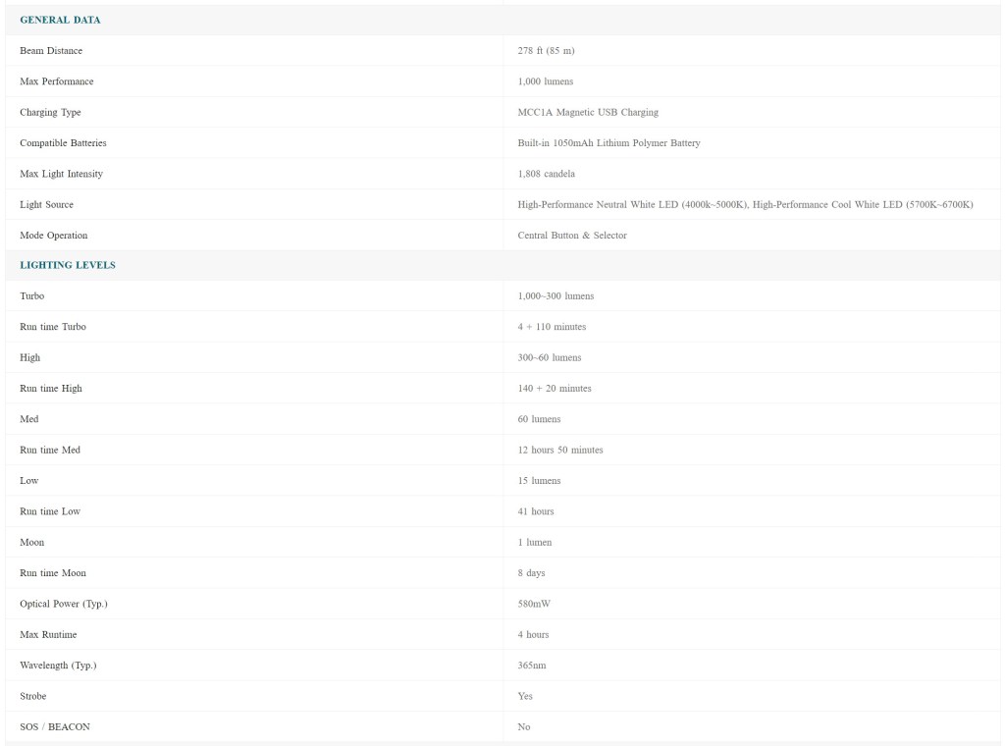Select the 8 days runtime value
Screen dimensions: 1005x746
pyautogui.click(x=531, y=573)
